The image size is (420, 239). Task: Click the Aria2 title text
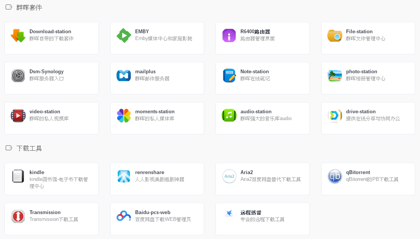point(247,172)
